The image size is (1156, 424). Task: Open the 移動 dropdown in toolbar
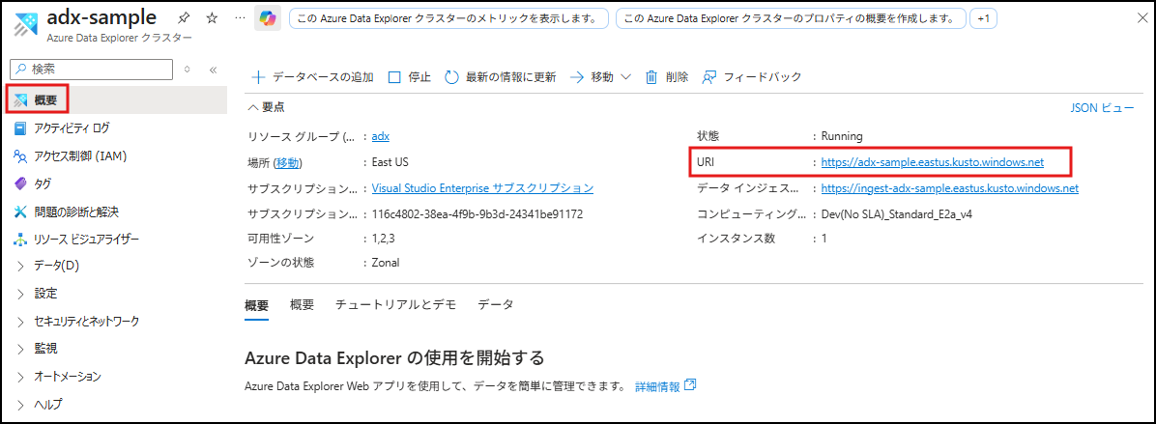[600, 77]
